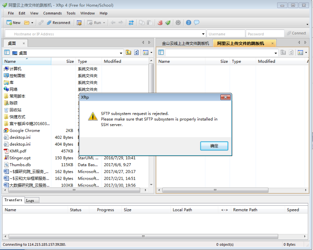This screenshot has height=250, width=313.
Task: Open the session properties icon
Action: point(79,23)
